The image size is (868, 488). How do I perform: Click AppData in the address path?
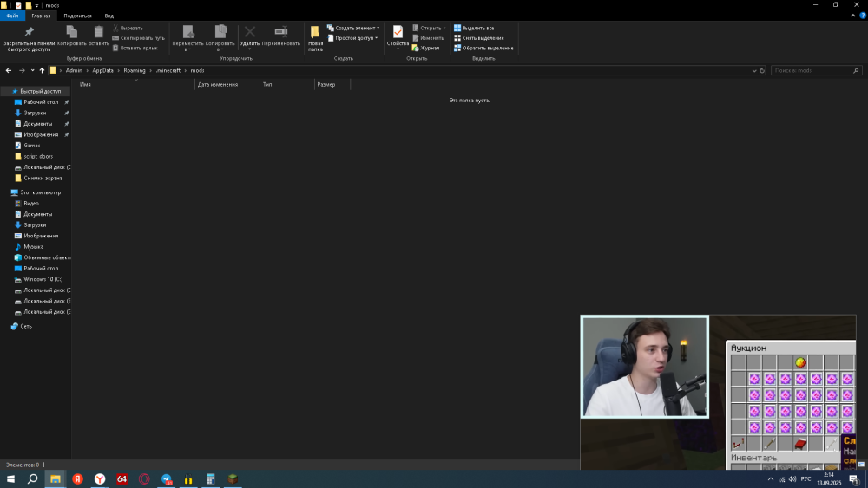pyautogui.click(x=103, y=70)
